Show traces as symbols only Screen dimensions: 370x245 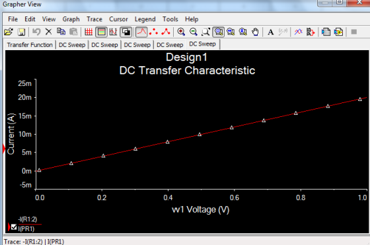pos(153,32)
